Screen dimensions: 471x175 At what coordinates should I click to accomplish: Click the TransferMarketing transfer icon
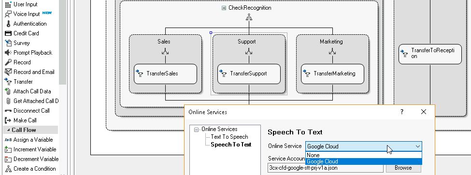(306, 73)
